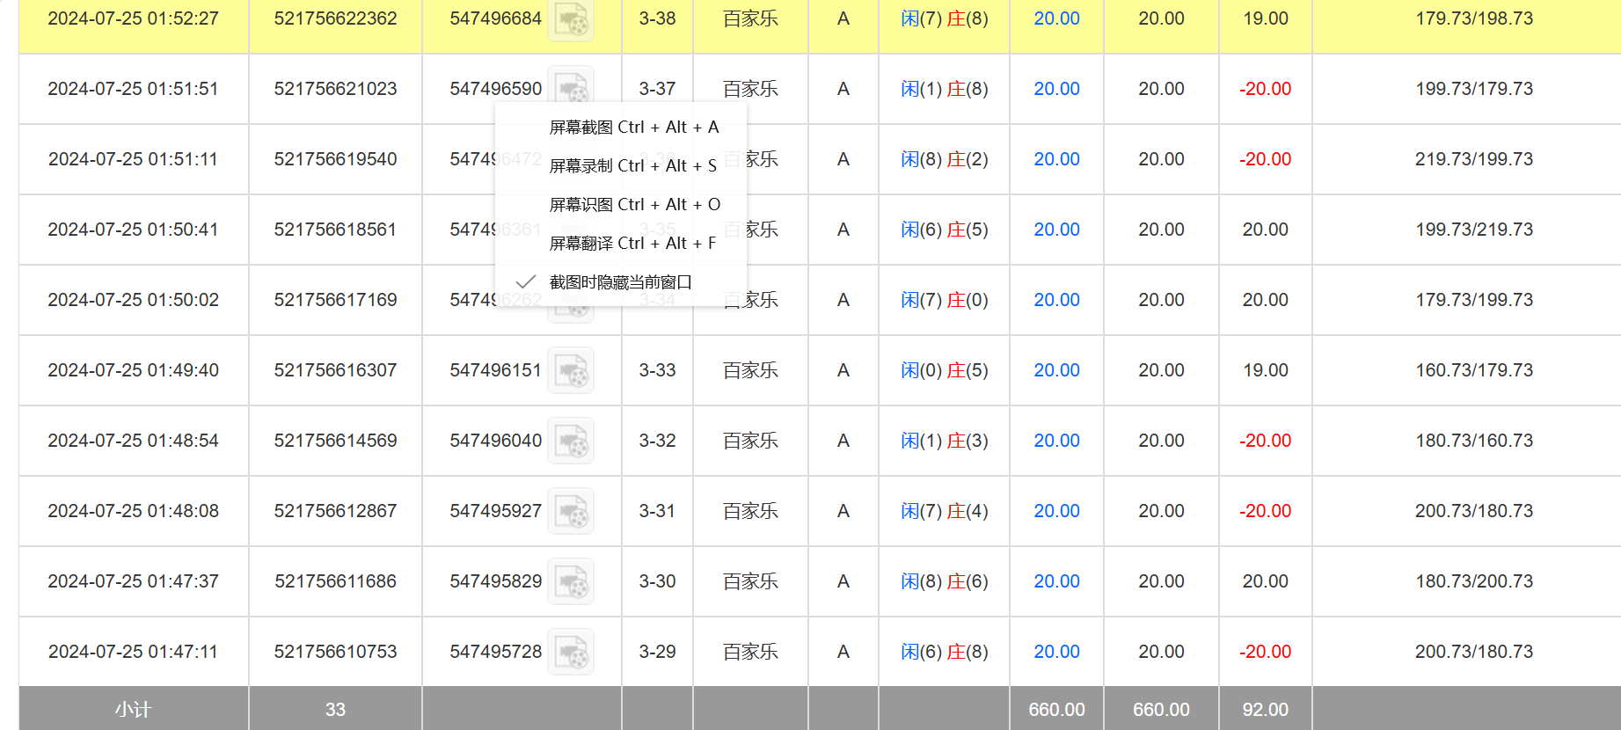This screenshot has height=730, width=1621.
Task: Open video replay icon beside game 547496684
Action: pyautogui.click(x=571, y=19)
